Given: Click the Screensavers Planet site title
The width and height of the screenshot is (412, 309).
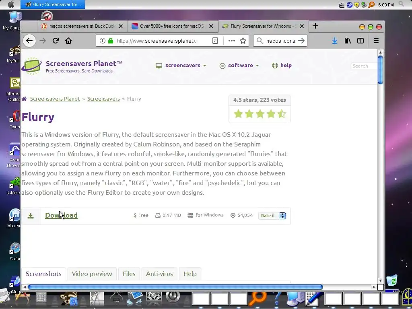Looking at the screenshot, I should (84, 63).
